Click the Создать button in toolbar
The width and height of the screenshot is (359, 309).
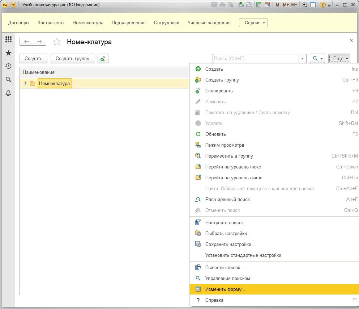33,58
